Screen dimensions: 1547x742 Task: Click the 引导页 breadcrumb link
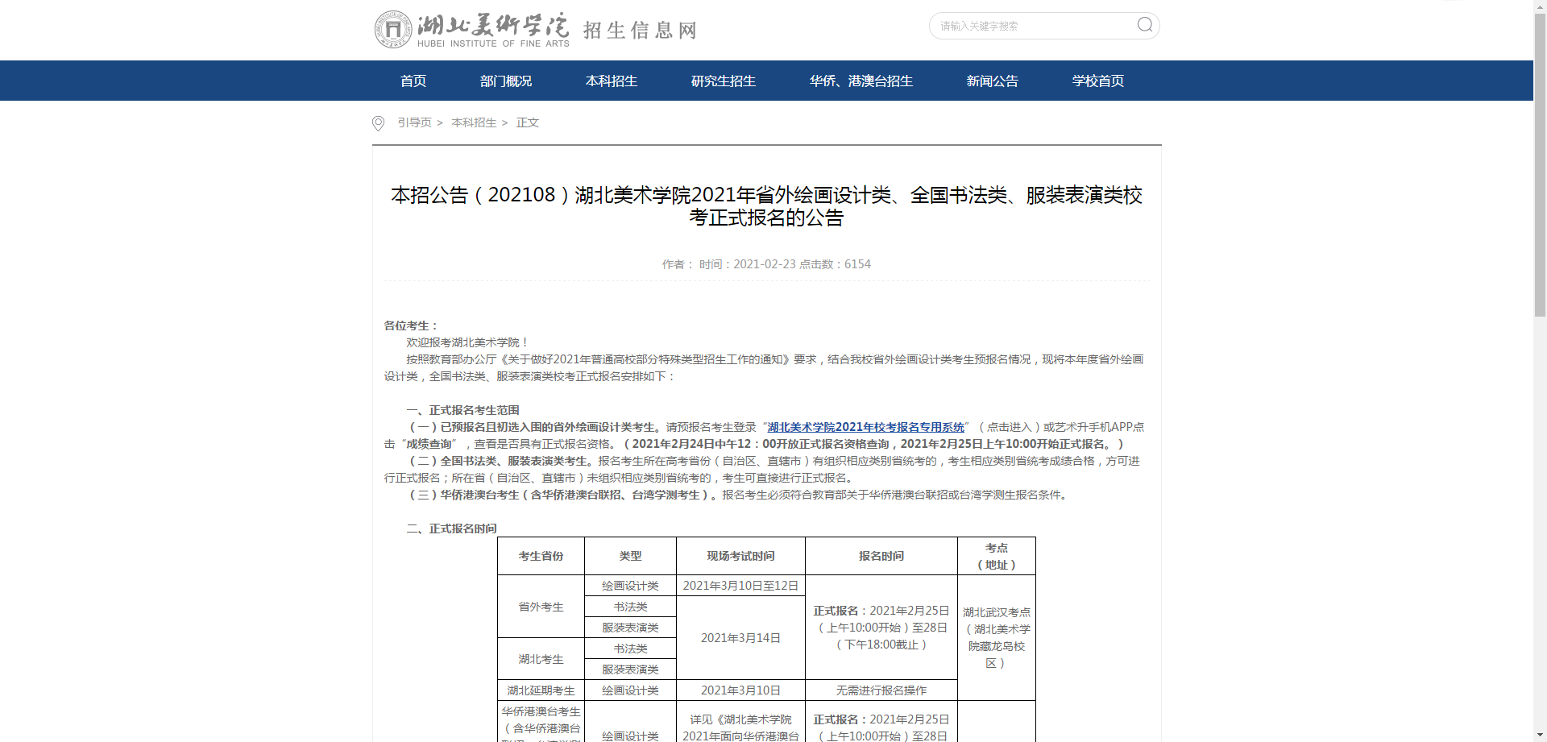(414, 122)
